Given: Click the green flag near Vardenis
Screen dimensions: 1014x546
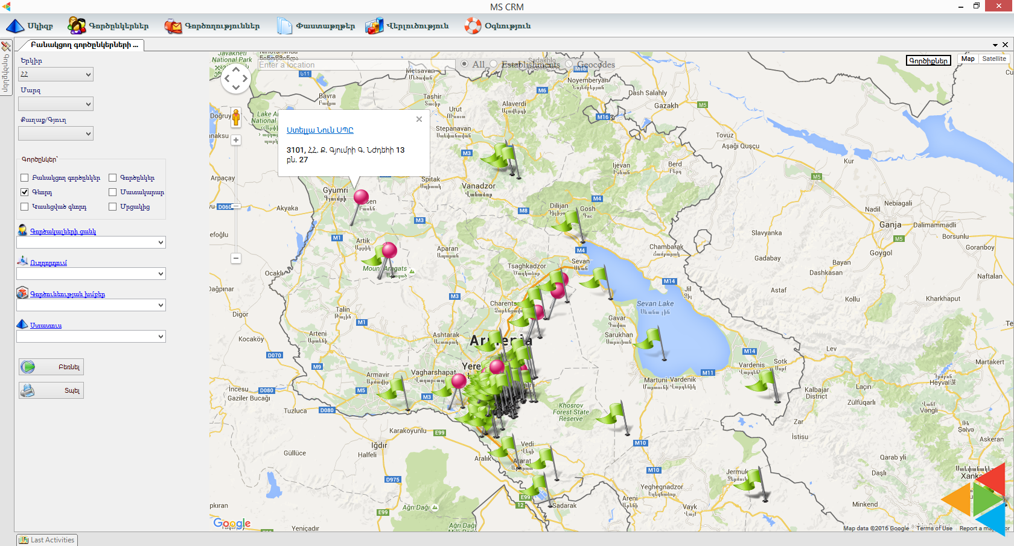Looking at the screenshot, I should (x=762, y=382).
